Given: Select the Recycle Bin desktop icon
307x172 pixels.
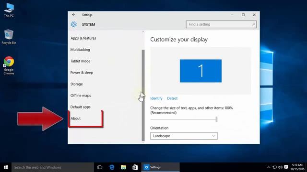Looking at the screenshot, I should pos(9,37).
